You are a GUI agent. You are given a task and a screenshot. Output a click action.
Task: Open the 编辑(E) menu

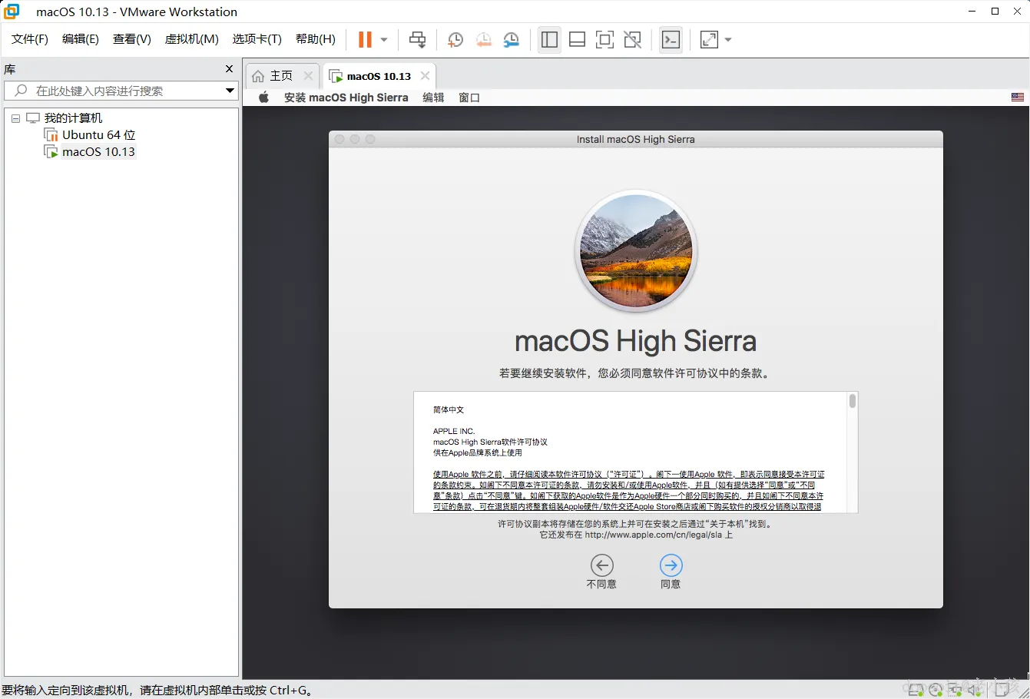point(81,39)
